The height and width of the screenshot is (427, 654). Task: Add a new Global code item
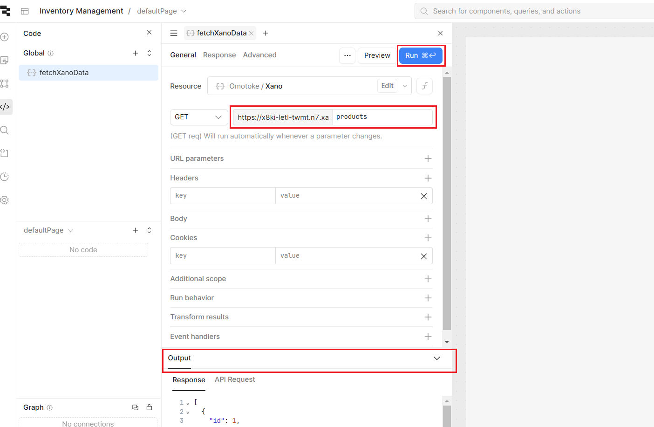pyautogui.click(x=135, y=53)
